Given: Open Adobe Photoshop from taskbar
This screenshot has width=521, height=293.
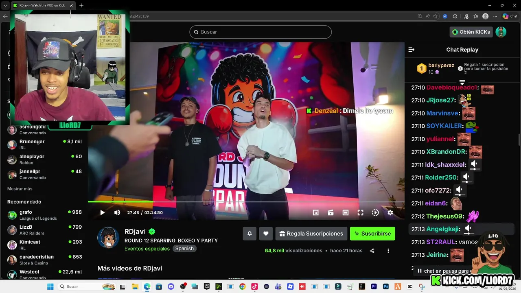Looking at the screenshot, I should 386,286.
